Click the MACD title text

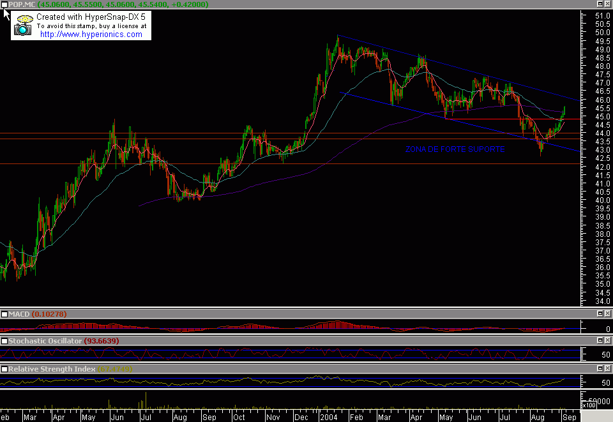coord(20,314)
